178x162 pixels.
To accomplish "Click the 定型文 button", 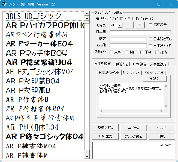I will (x=154, y=79).
